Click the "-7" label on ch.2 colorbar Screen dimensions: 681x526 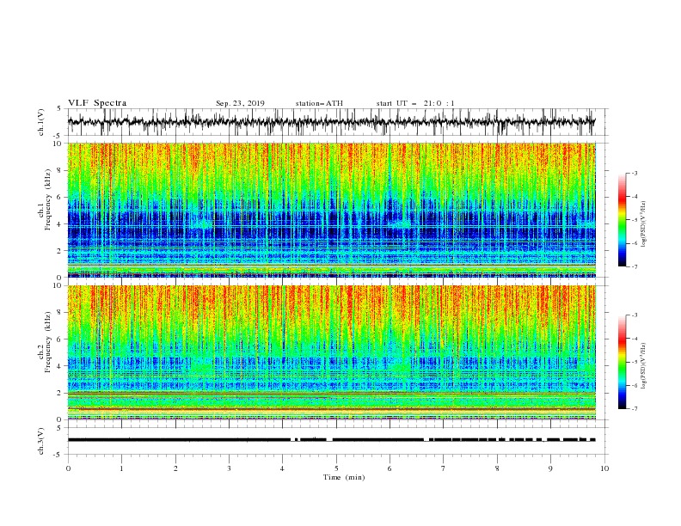pos(635,408)
